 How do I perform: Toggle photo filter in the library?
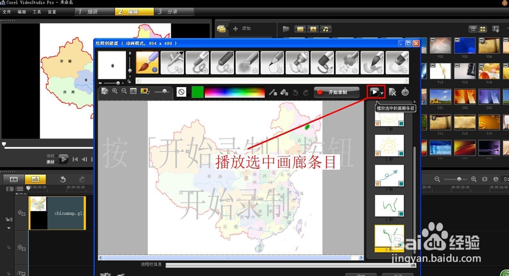pos(313,29)
